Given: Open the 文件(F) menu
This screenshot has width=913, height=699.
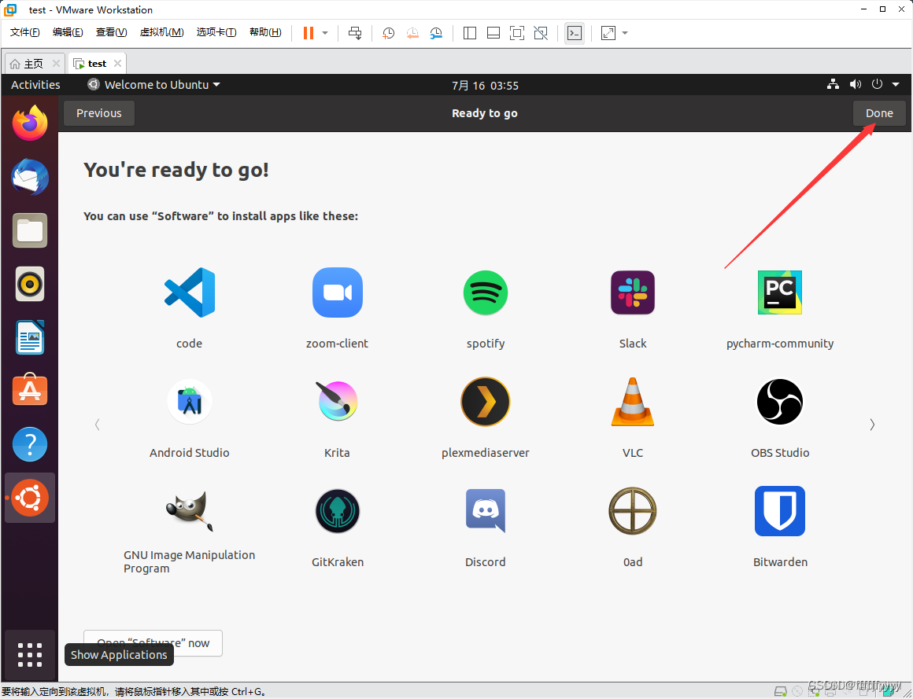Looking at the screenshot, I should [25, 32].
